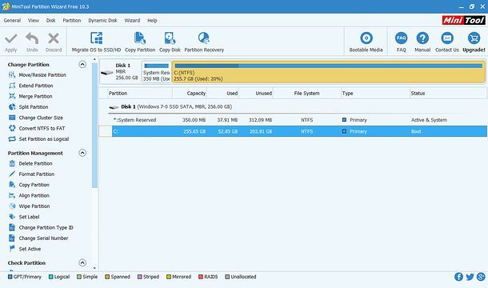Choose Move/Resize Partition action
The image size is (488, 288).
pos(38,75)
